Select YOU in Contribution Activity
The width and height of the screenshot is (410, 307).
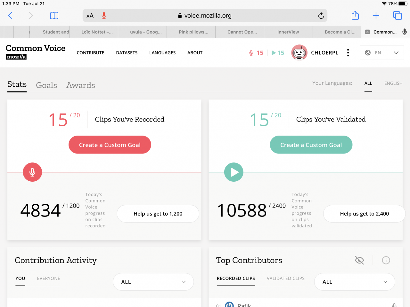tap(20, 279)
